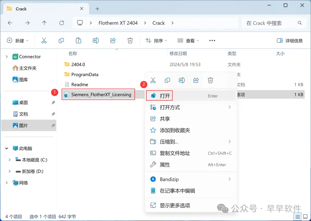
Task: Go back with the left arrow button
Action: point(10,23)
